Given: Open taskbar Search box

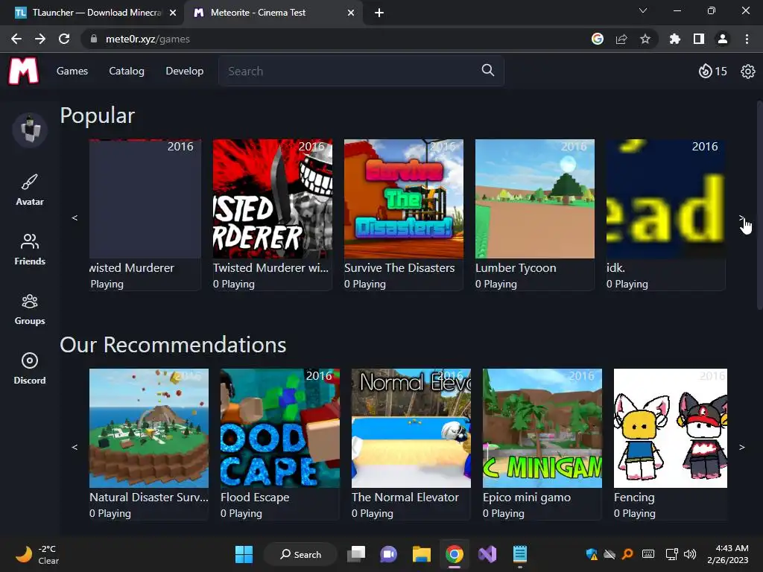Looking at the screenshot, I should coord(300,554).
